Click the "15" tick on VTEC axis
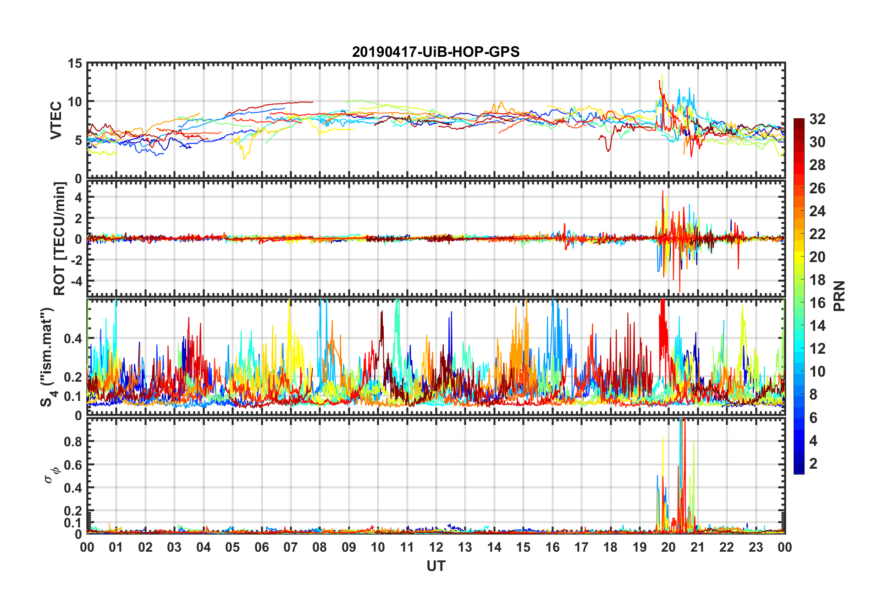Viewport: 872px width, 592px height. [x=75, y=64]
